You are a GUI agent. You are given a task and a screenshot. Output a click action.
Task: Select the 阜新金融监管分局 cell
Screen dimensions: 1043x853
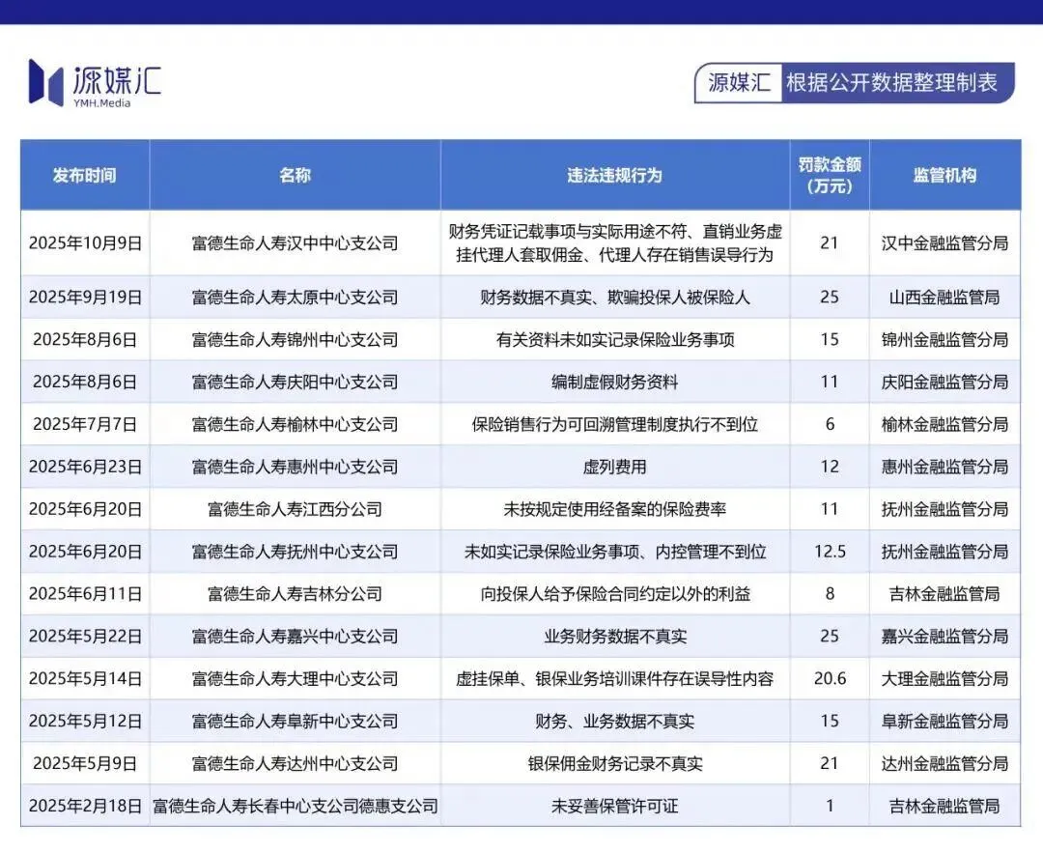[x=944, y=722]
